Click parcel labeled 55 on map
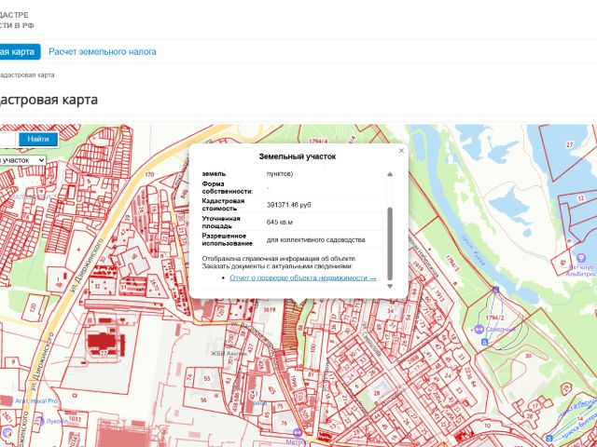The width and height of the screenshot is (597, 447). click(x=207, y=379)
